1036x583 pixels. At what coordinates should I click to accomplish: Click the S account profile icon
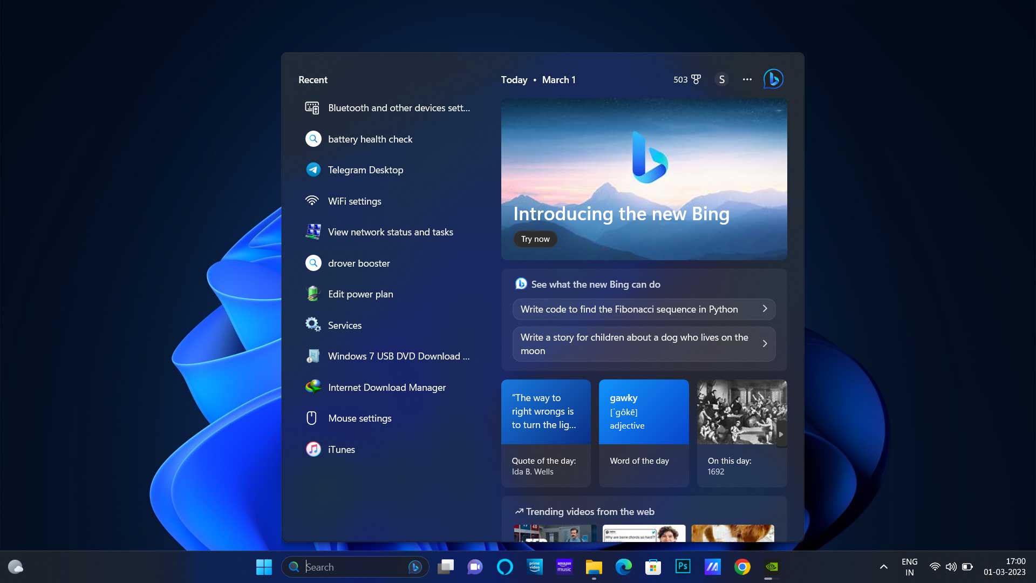click(x=722, y=79)
